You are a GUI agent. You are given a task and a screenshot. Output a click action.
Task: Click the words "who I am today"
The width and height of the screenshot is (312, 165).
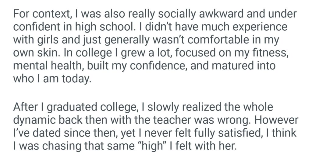tap(52, 79)
